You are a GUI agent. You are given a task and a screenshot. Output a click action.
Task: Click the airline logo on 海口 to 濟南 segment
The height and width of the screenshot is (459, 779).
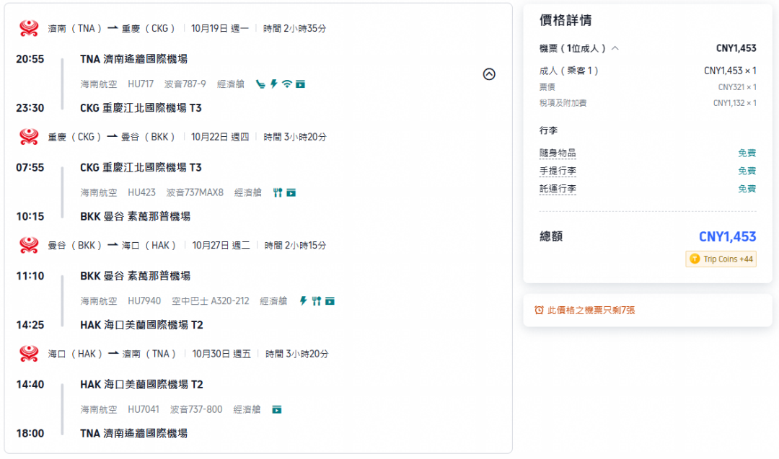pyautogui.click(x=29, y=354)
